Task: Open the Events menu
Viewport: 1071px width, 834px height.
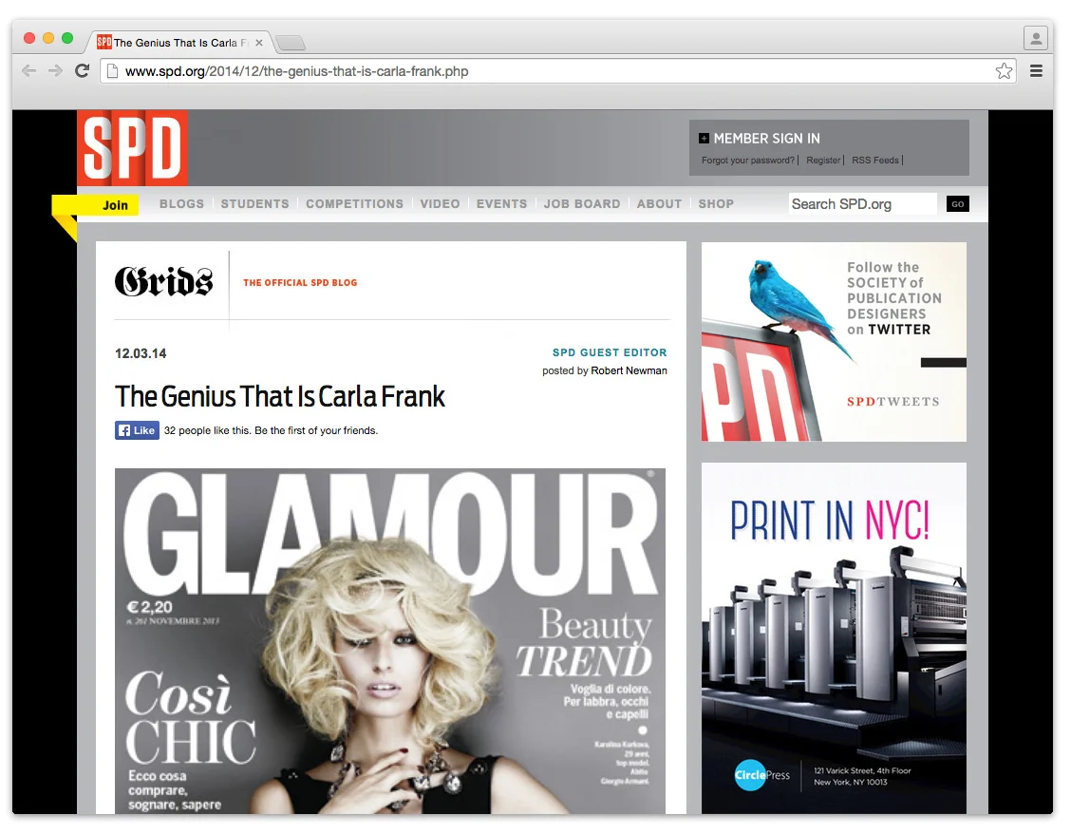Action: pyautogui.click(x=501, y=203)
